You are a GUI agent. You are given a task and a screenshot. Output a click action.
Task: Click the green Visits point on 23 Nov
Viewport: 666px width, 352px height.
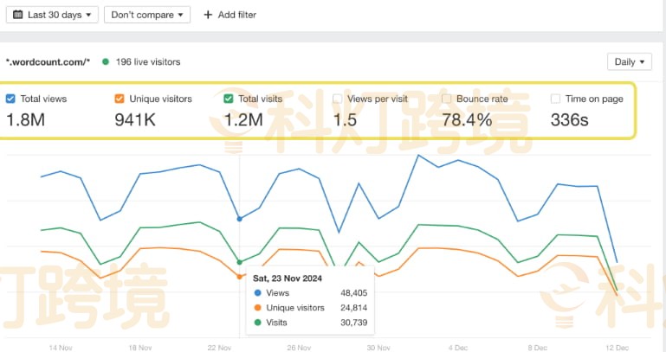pyautogui.click(x=240, y=262)
